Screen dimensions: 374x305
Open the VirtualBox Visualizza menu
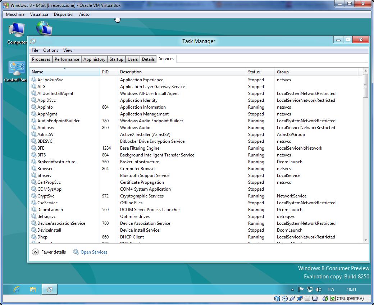[39, 14]
